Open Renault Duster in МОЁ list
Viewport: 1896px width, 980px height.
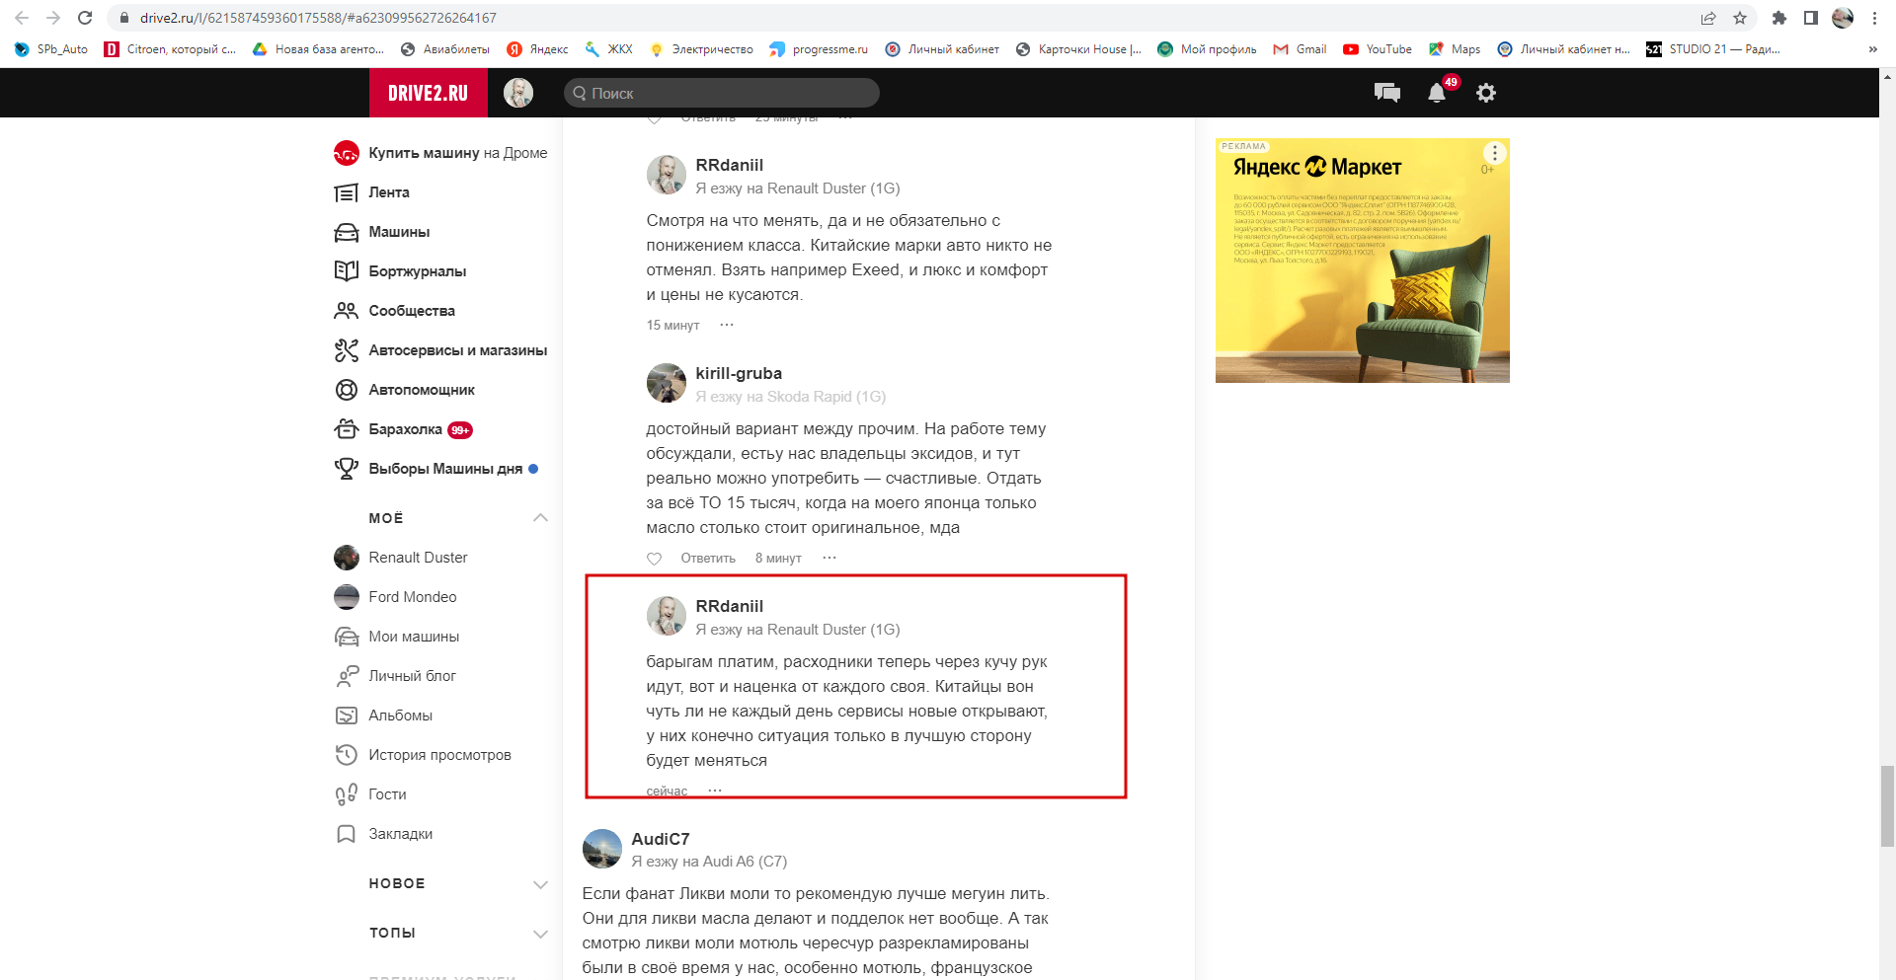coord(418,558)
